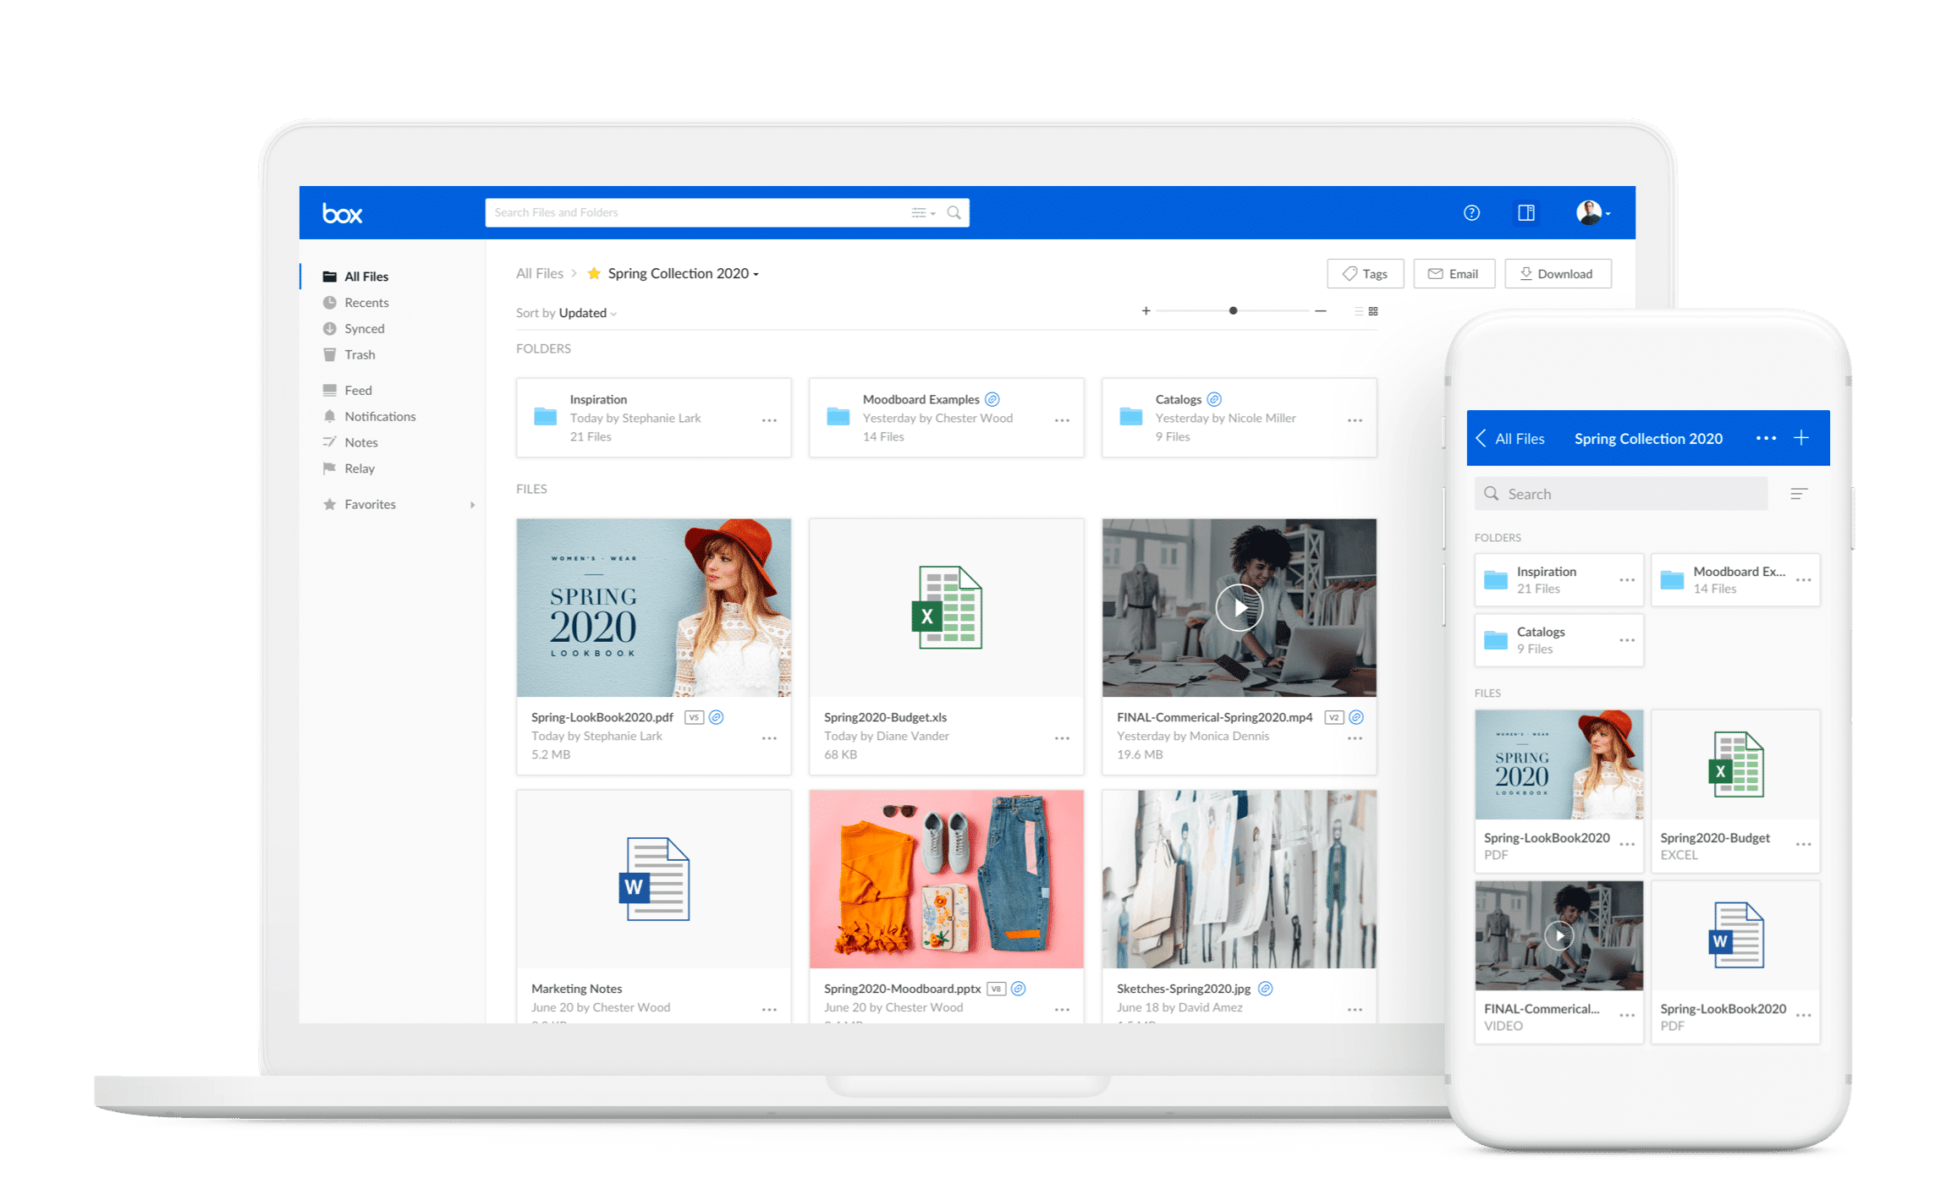This screenshot has width=1946, height=1184.
Task: Focus the Search field on the phone
Action: 1621,494
